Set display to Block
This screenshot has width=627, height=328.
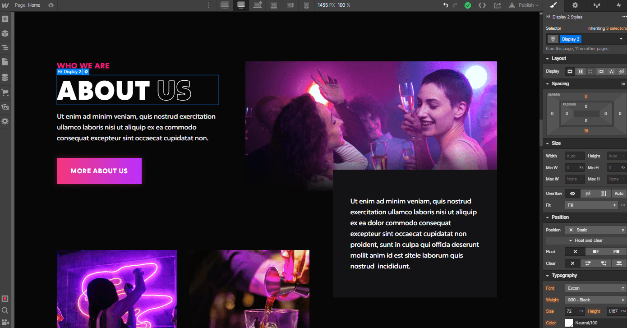point(570,71)
